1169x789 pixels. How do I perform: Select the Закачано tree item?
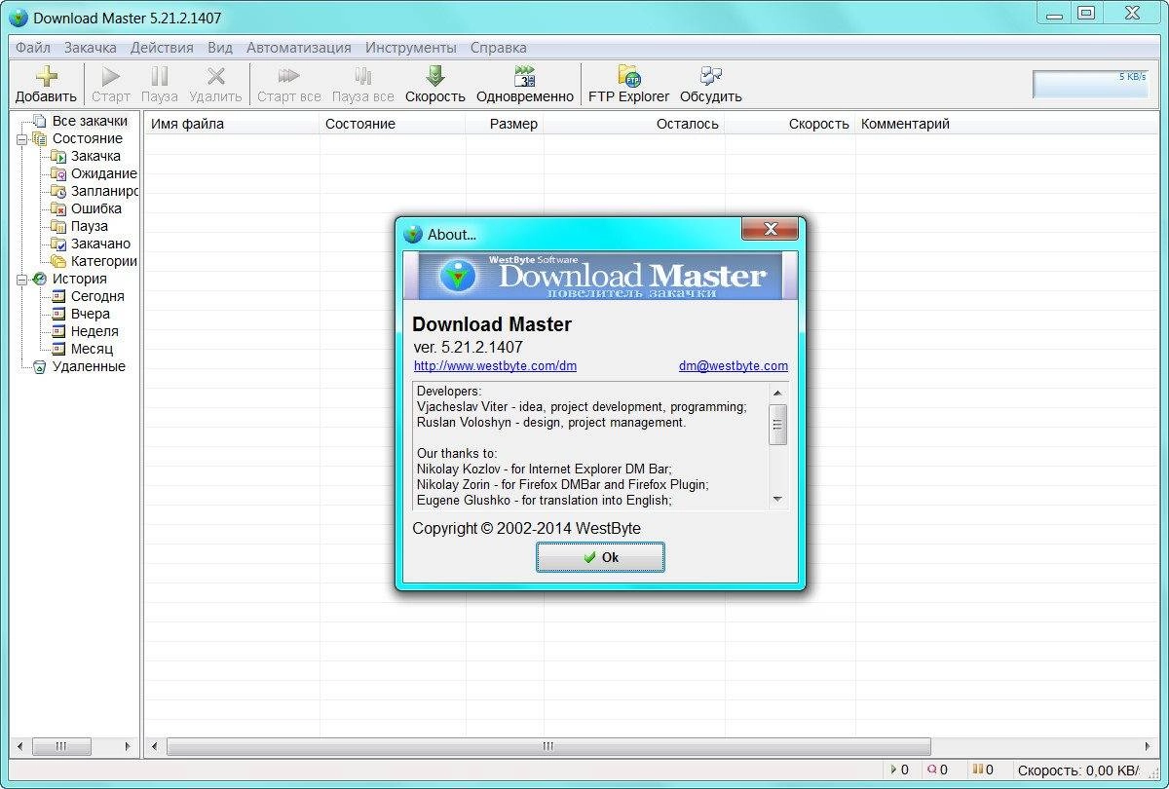[x=100, y=244]
